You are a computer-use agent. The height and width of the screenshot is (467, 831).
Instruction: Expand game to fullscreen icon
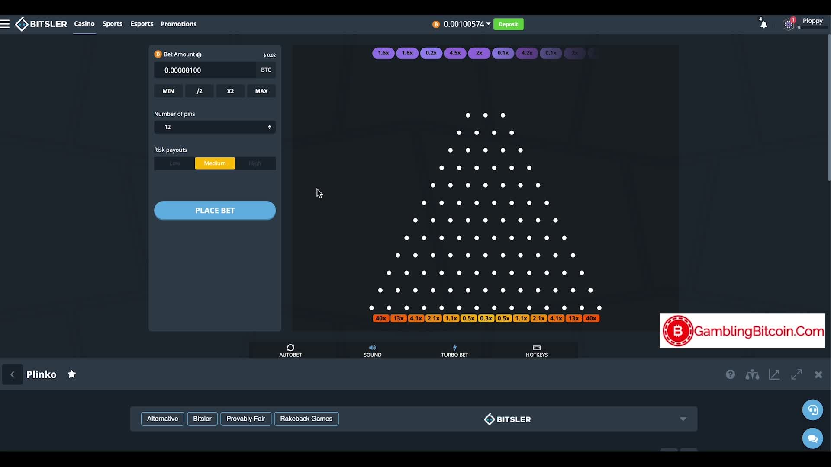tap(796, 374)
